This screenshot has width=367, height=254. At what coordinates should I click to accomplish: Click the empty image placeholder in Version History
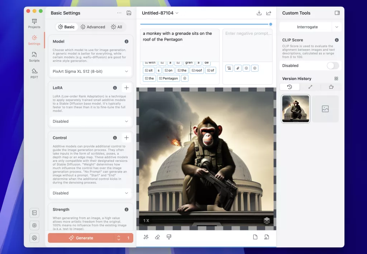(325, 109)
